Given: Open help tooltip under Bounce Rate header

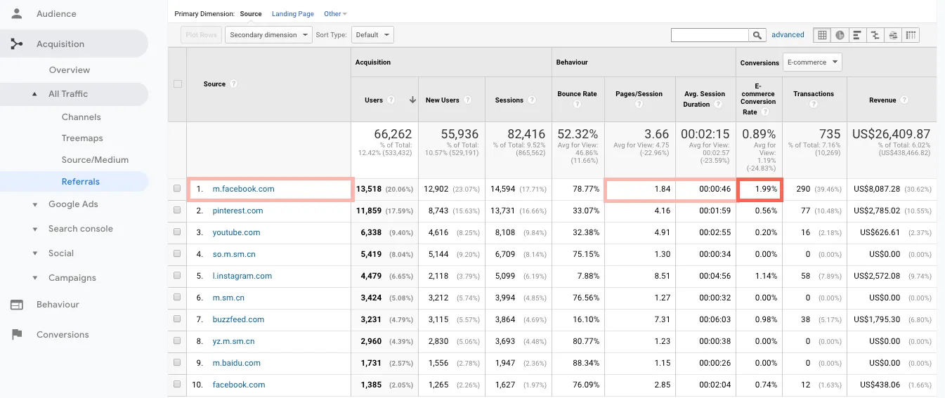Looking at the screenshot, I should [x=577, y=105].
